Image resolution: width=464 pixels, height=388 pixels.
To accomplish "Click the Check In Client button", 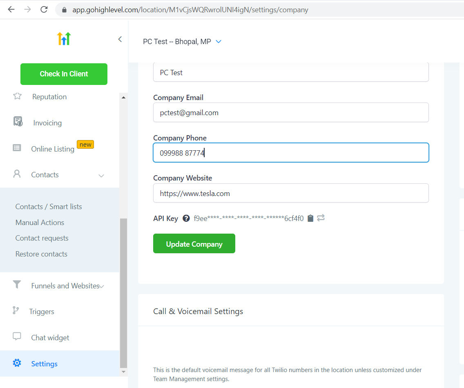I will pyautogui.click(x=64, y=74).
